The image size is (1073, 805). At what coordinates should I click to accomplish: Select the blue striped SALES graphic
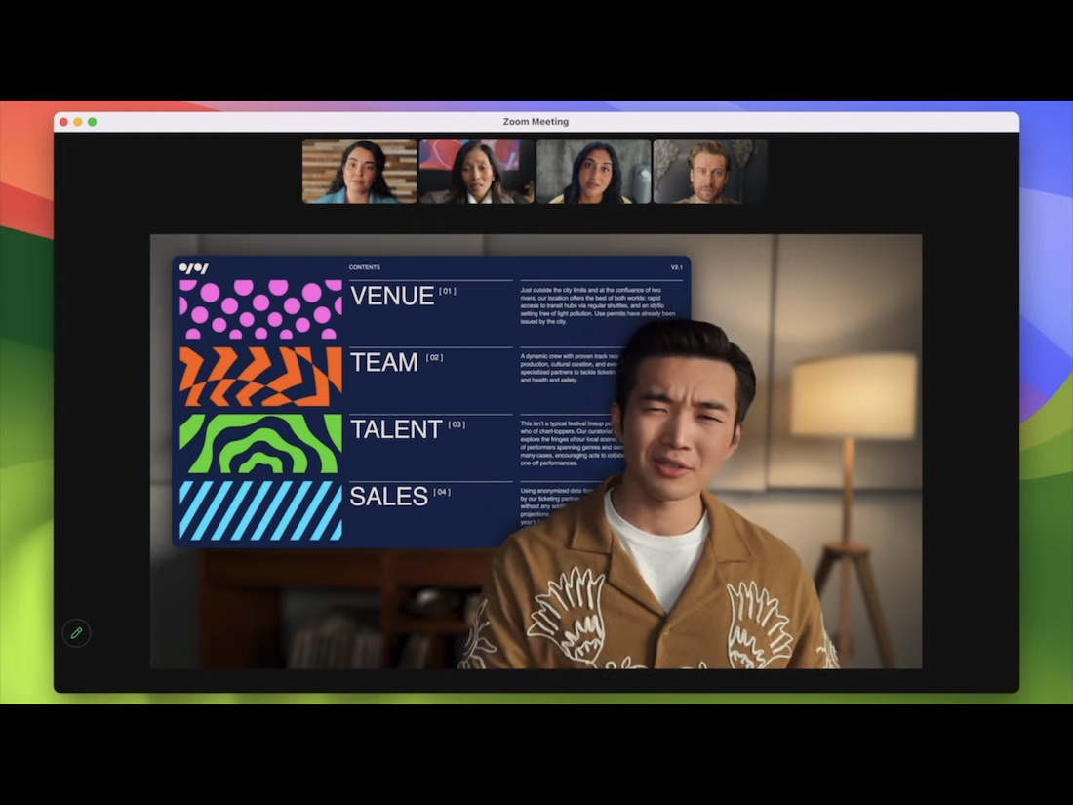click(260, 510)
